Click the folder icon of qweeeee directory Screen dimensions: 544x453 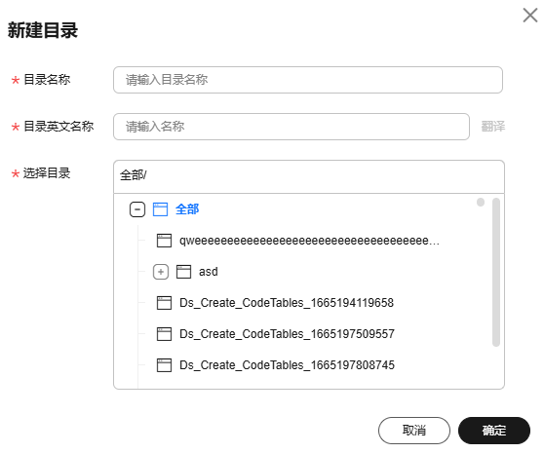(164, 241)
